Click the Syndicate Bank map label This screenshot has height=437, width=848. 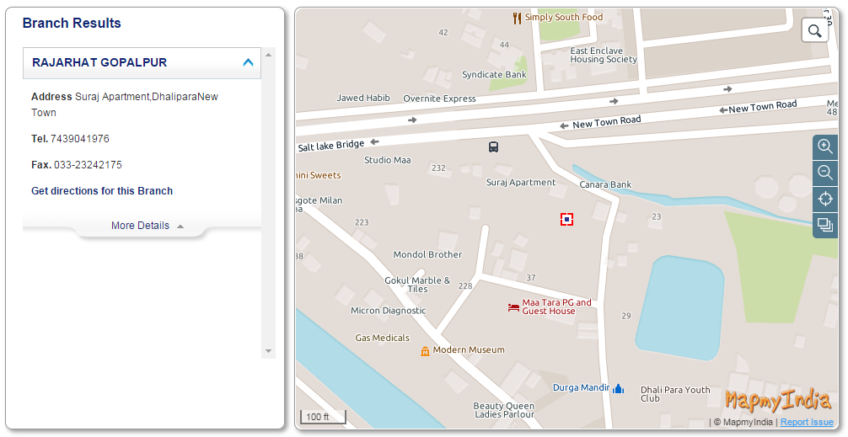coord(494,75)
